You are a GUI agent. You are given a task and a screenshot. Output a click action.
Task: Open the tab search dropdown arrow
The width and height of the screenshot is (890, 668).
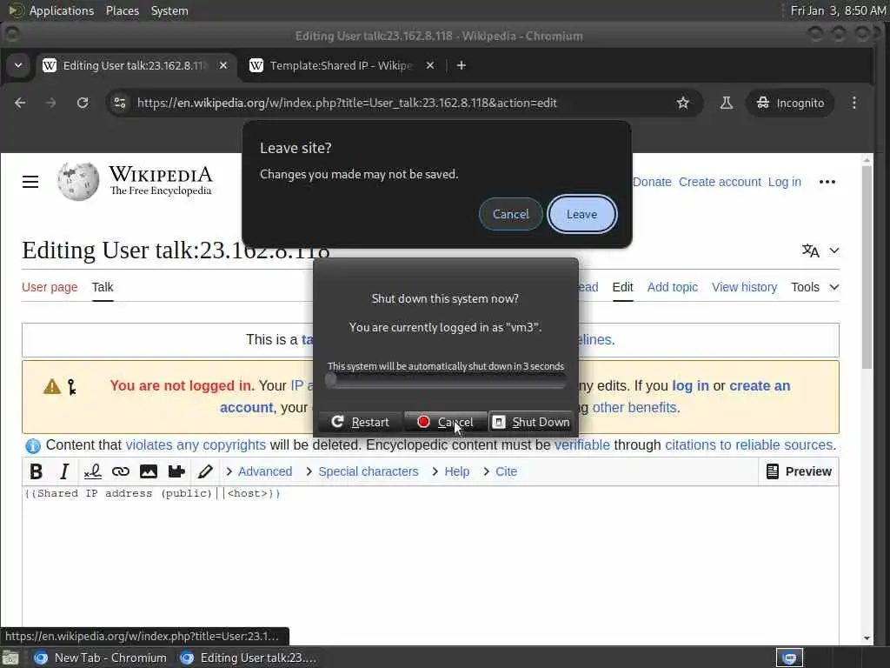(18, 65)
